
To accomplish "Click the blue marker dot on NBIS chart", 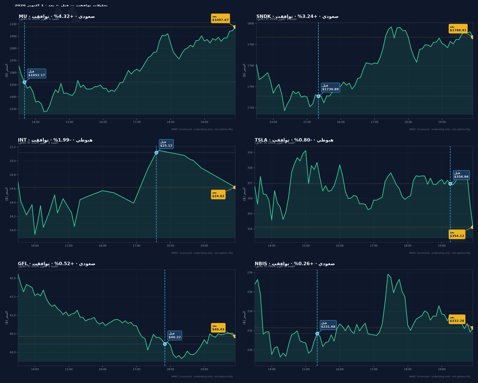I will point(317,334).
